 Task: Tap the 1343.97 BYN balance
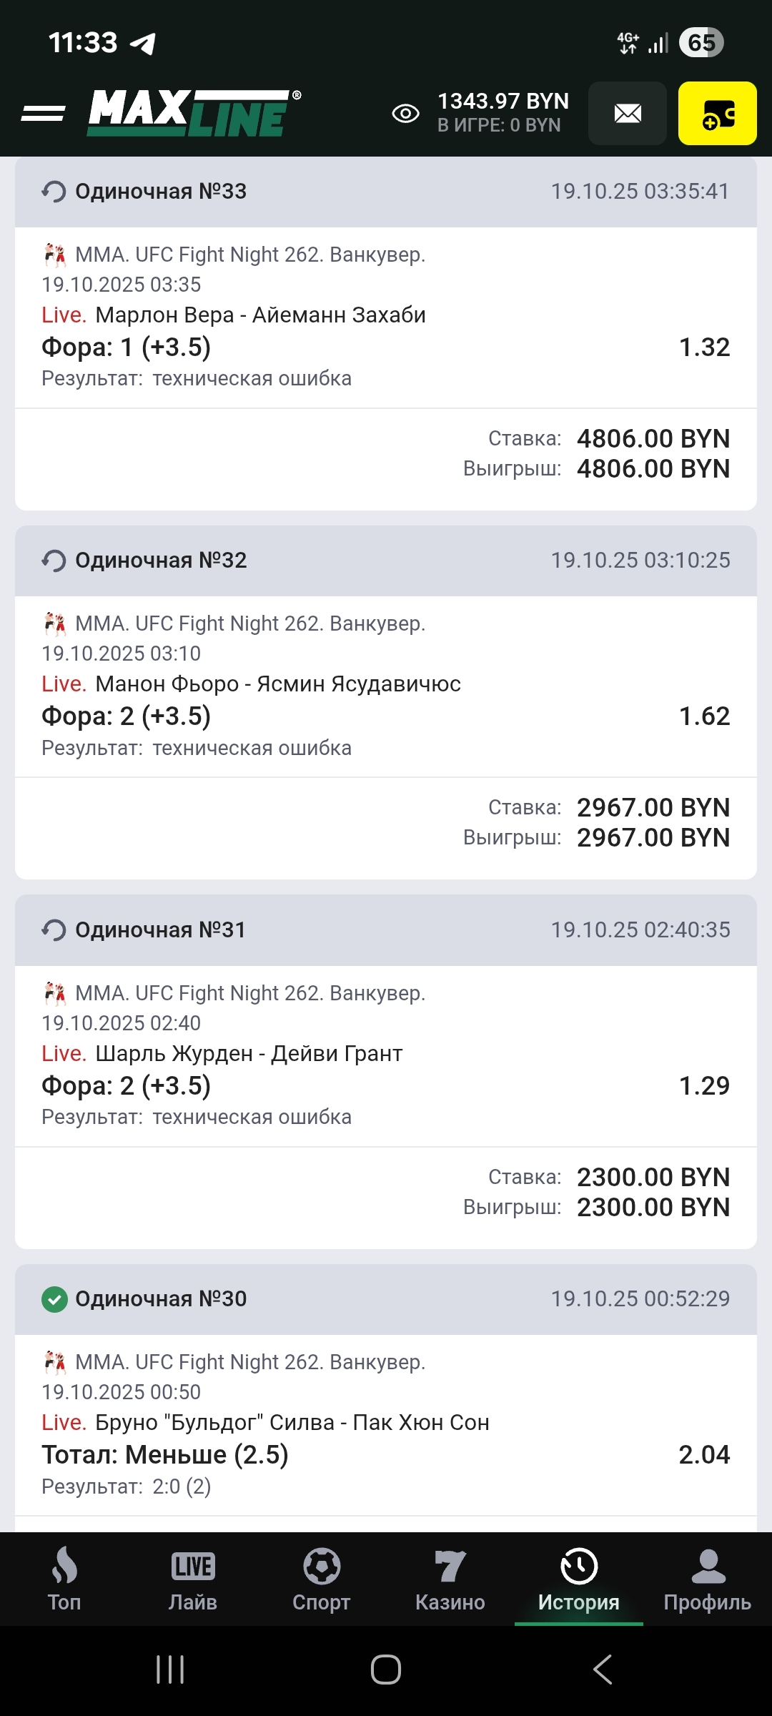tap(503, 102)
